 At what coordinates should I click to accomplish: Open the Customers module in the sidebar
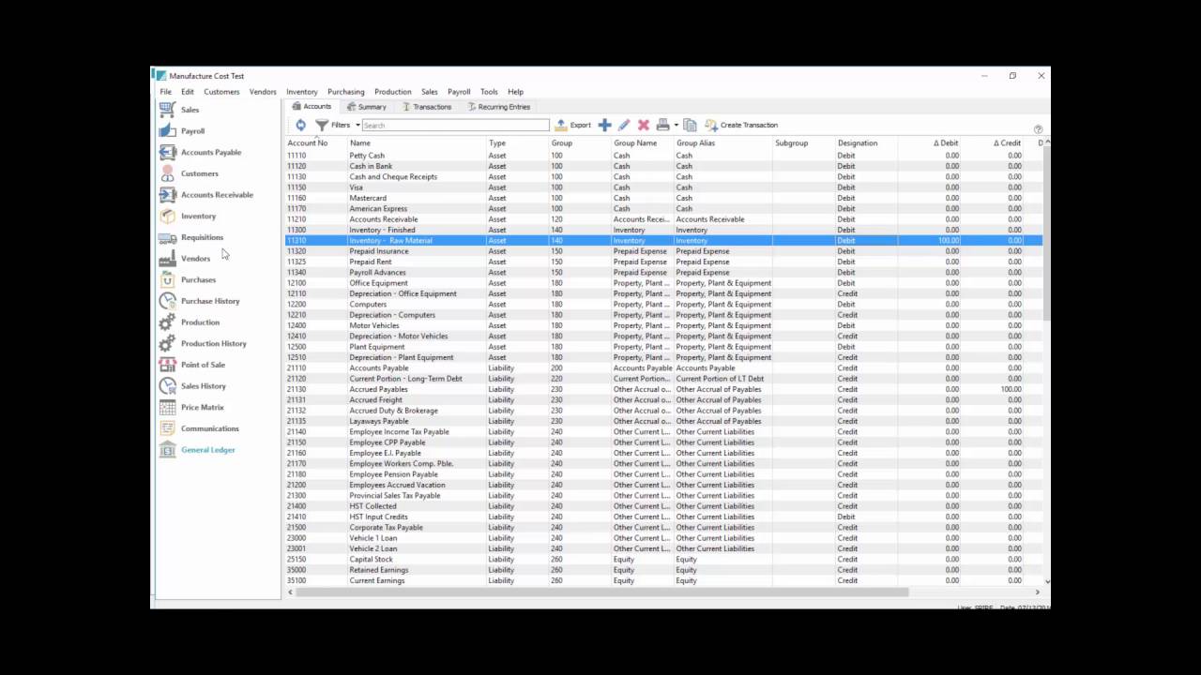pos(199,173)
